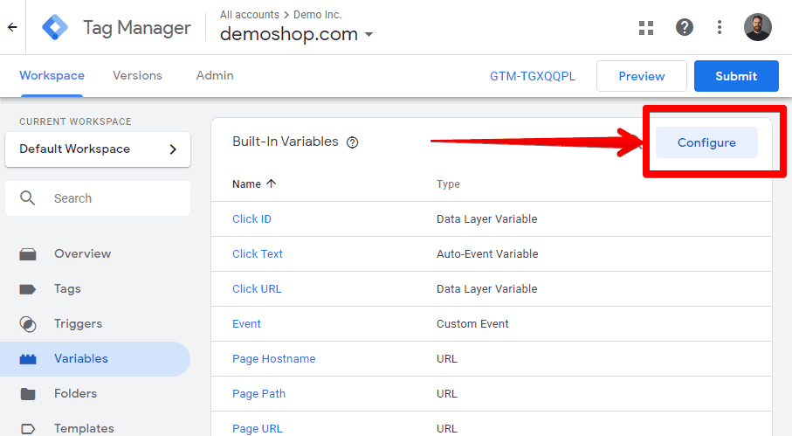
Task: Switch to the Admin tab
Action: tap(215, 75)
